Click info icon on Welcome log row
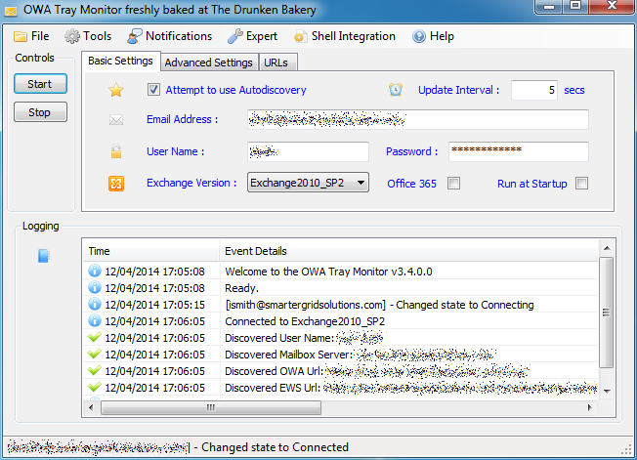This screenshot has width=637, height=460. [94, 271]
